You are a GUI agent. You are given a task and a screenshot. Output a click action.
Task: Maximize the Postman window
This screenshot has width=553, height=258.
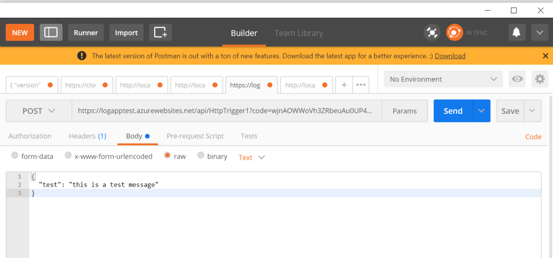pos(514,10)
